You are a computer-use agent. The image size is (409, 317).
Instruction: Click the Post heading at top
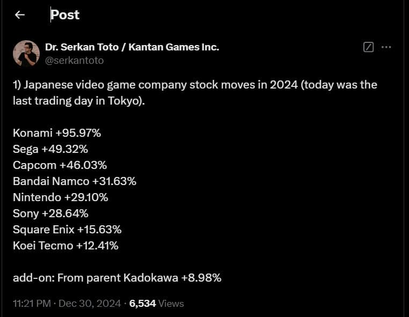[x=65, y=15]
